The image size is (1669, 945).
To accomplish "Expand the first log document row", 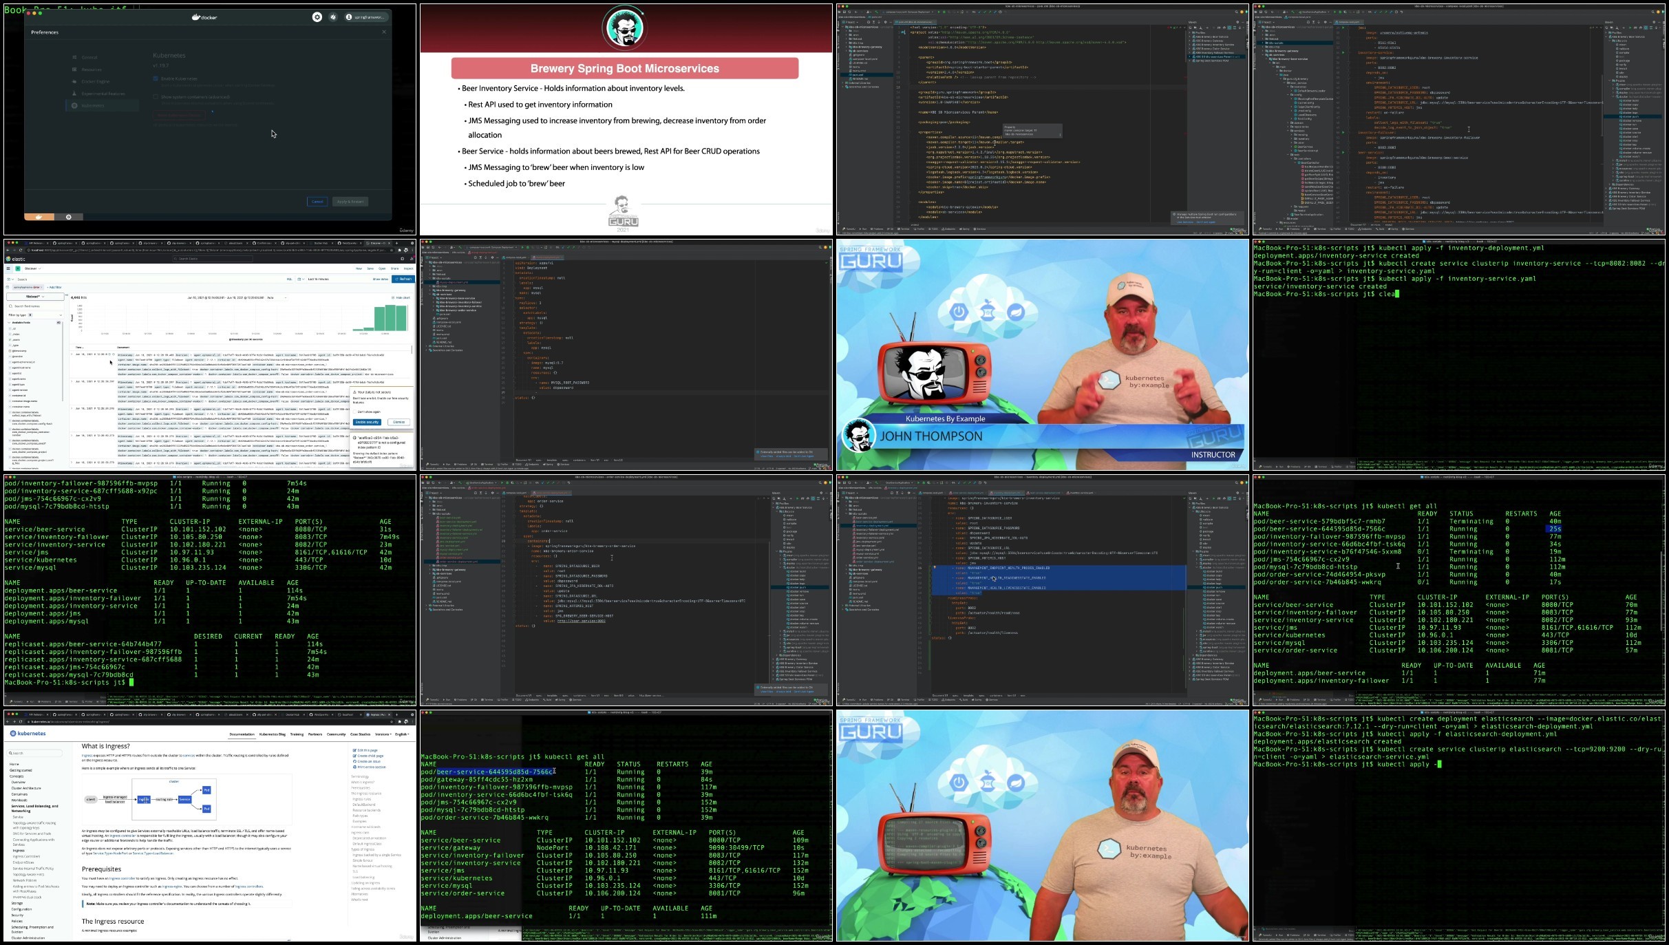I will [72, 354].
